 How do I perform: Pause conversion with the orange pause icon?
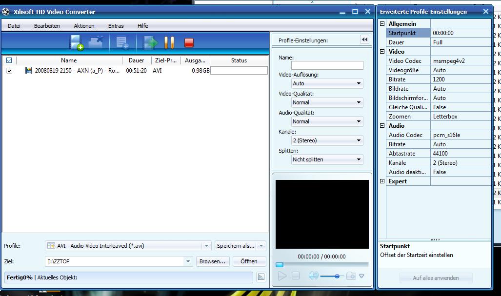click(x=169, y=42)
